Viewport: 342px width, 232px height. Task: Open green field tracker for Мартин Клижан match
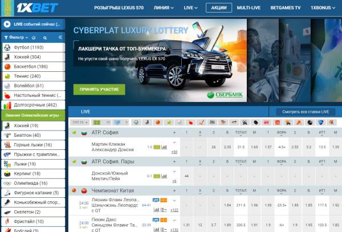click(x=157, y=147)
